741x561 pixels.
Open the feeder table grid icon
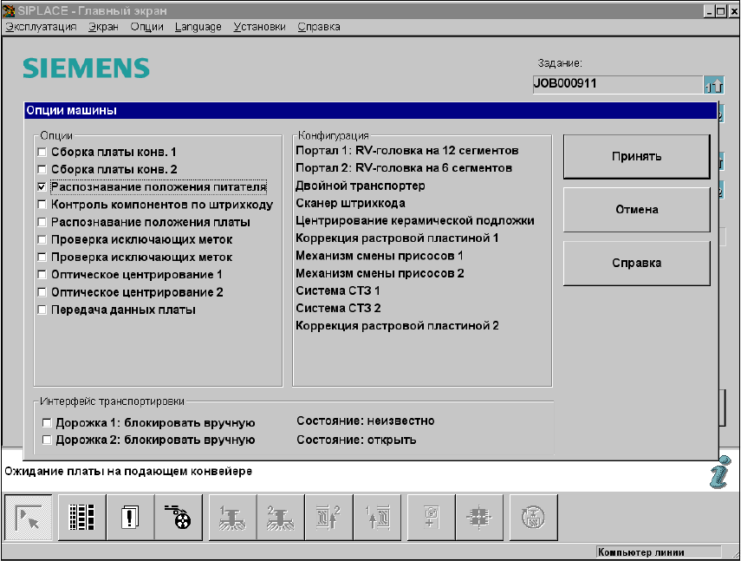pyautogui.click(x=81, y=517)
